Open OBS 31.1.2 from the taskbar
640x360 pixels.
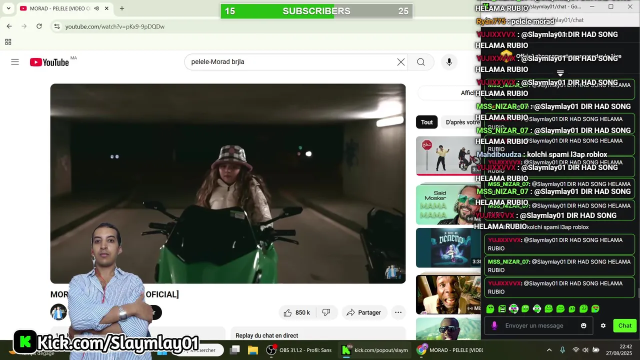tap(299, 350)
